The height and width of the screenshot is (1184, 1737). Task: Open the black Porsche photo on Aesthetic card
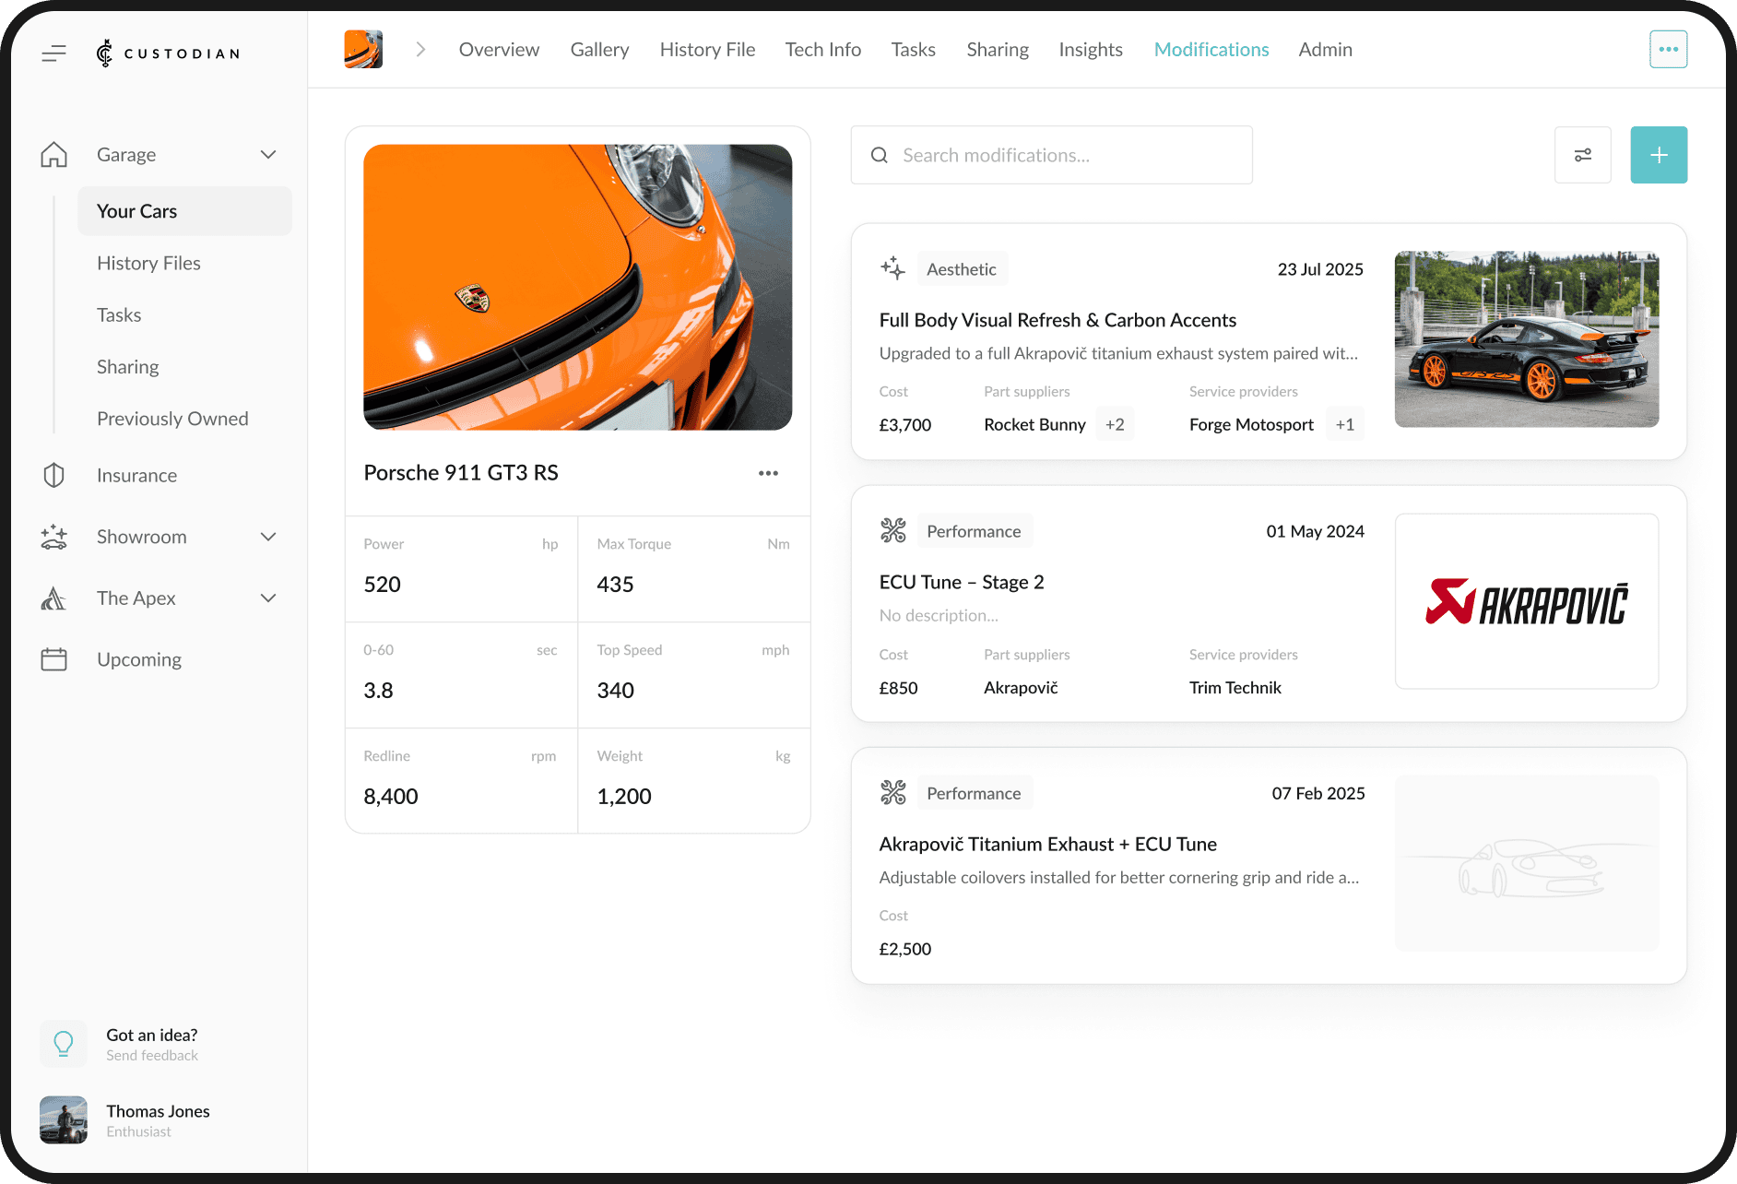pos(1526,338)
